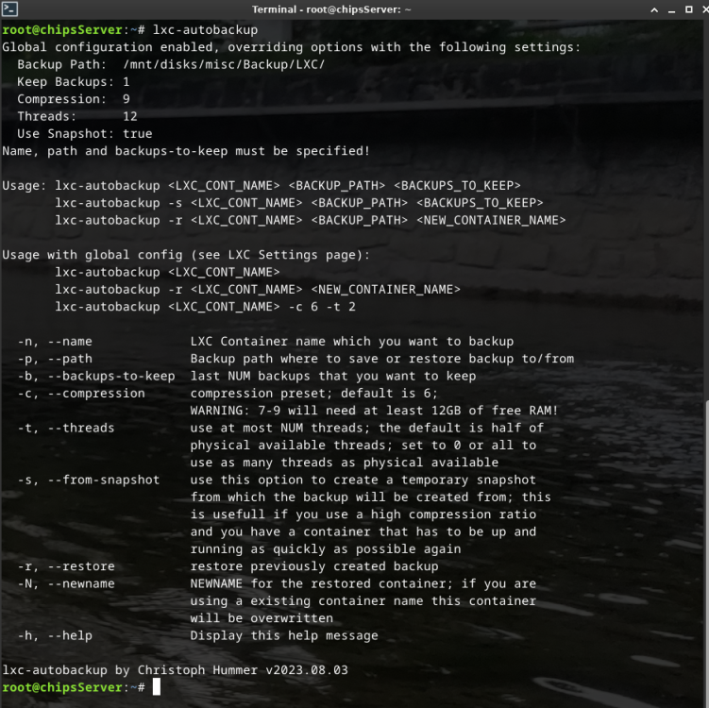Click the '-r, --restore' option
Screen dimensions: 709x708
click(x=66, y=566)
